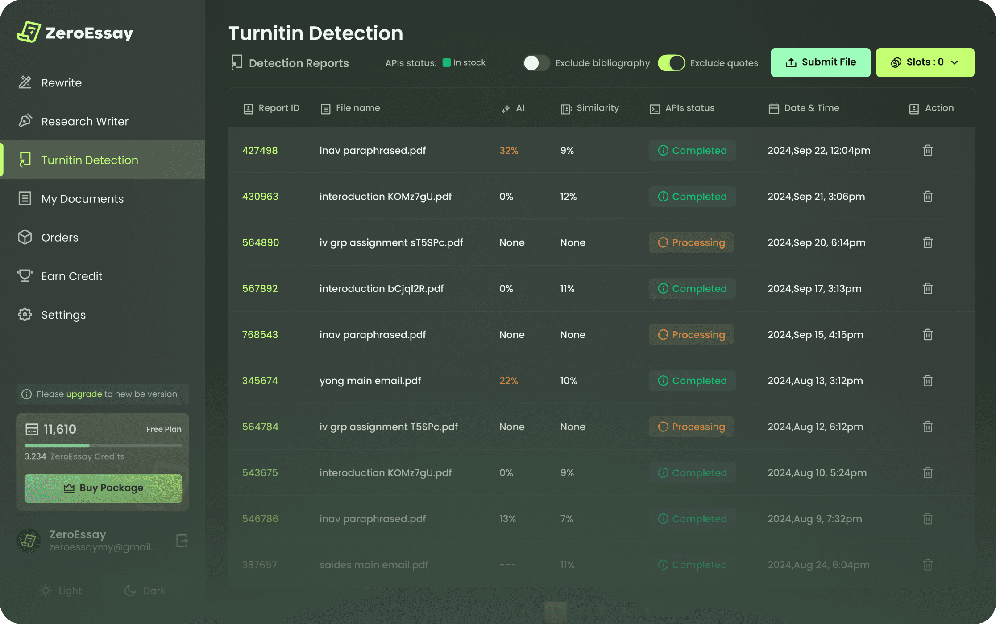Open report ID 430963

click(260, 197)
